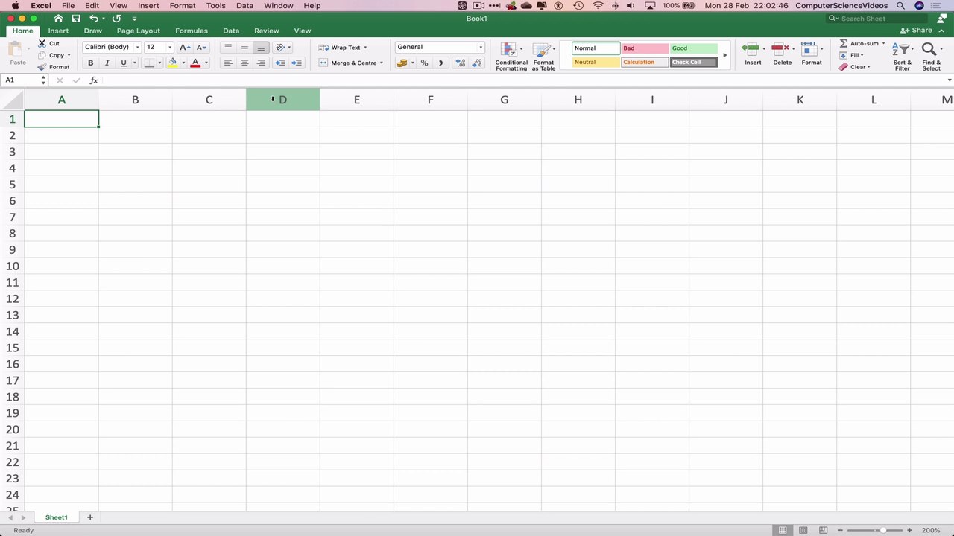
Task: Centre text horizontally
Action: pos(244,63)
